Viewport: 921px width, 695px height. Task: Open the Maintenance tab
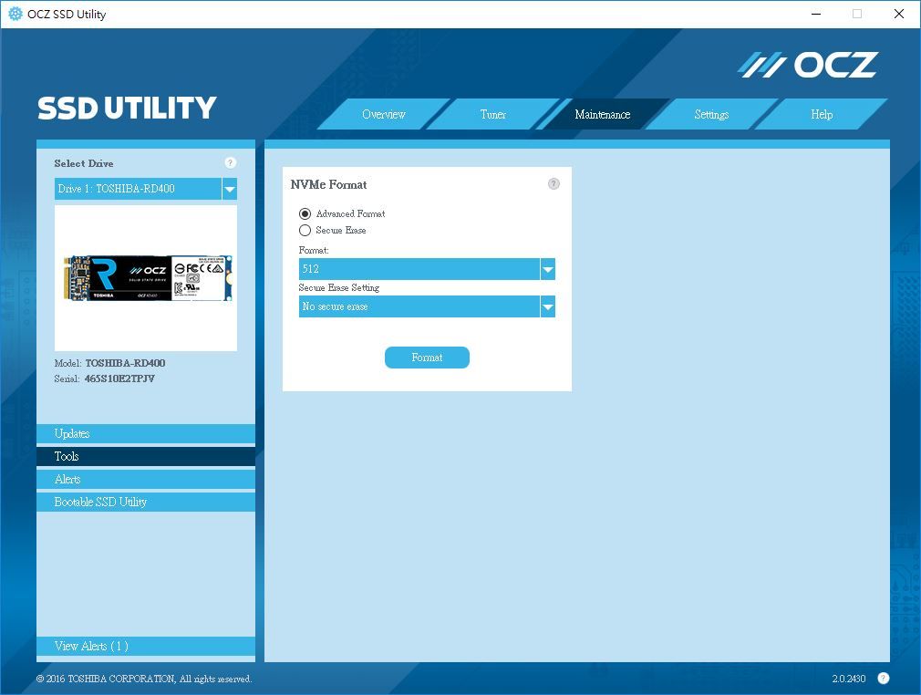coord(603,115)
